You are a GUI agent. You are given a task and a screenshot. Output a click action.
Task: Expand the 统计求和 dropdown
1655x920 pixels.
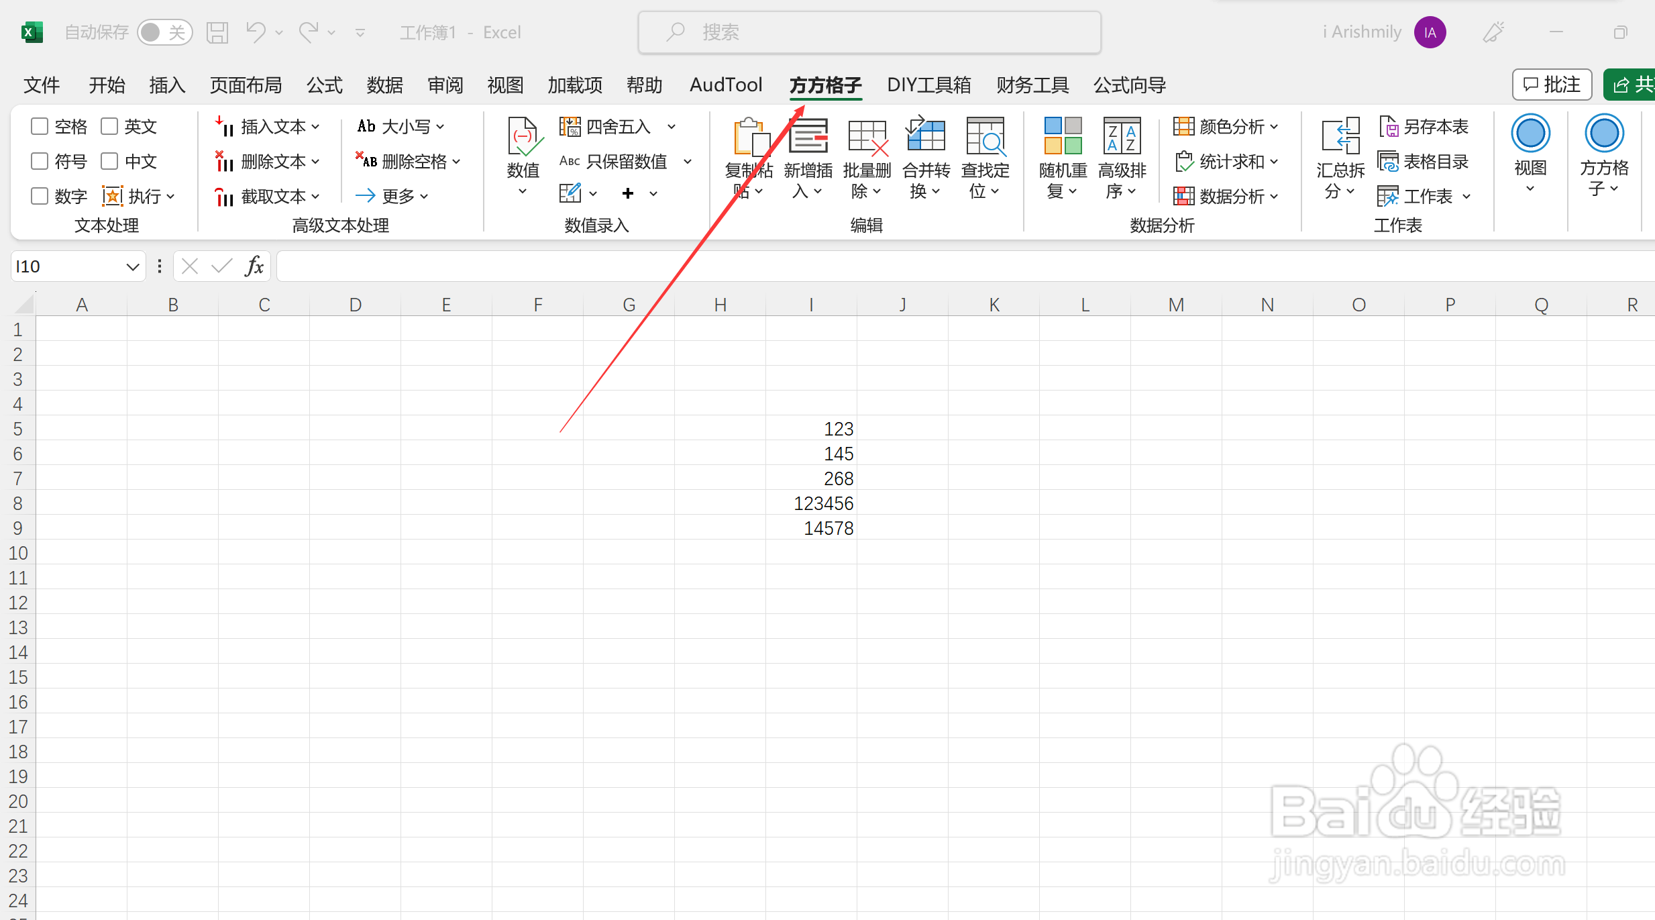tap(1274, 161)
